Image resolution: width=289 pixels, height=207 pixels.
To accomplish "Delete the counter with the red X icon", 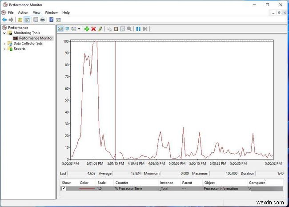I will point(94,29).
